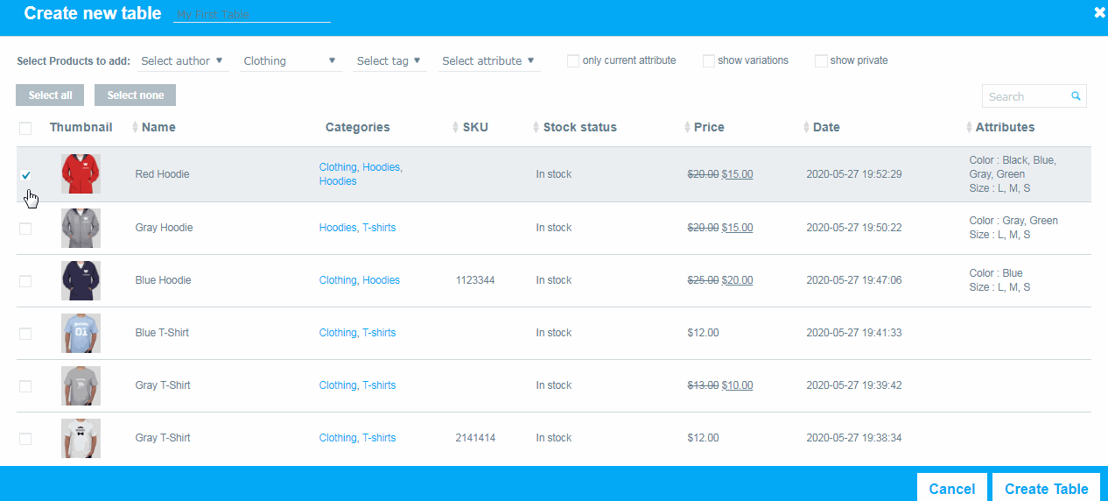Click the white Gray T-Shirt 2141414 thumbnail
Viewport: 1108px width, 501px height.
[81, 438]
